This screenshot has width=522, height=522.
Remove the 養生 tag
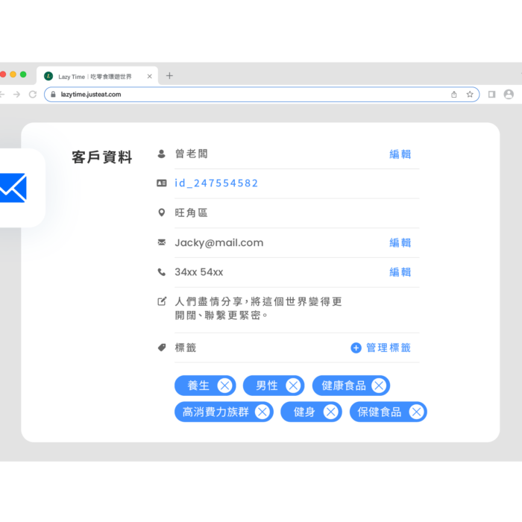pos(224,386)
